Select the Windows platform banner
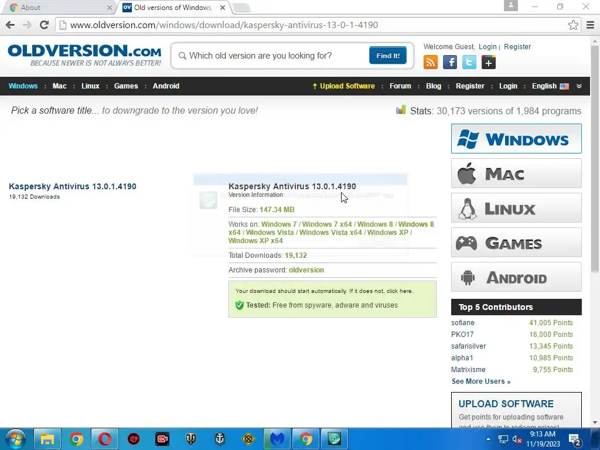Image resolution: width=600 pixels, height=450 pixels. pyautogui.click(x=516, y=138)
